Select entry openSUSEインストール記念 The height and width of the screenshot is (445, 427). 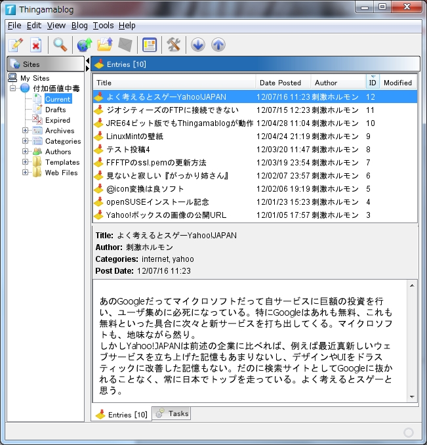[157, 201]
